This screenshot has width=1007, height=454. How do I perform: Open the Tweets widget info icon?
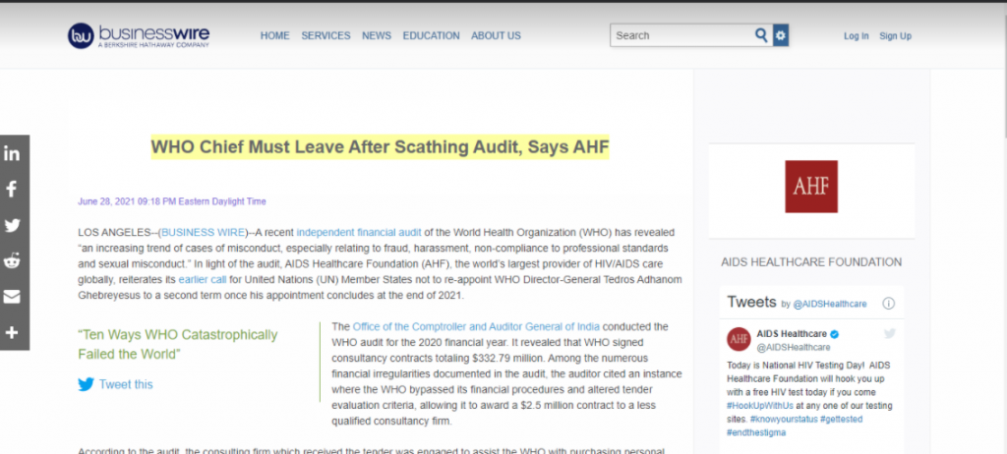(889, 303)
